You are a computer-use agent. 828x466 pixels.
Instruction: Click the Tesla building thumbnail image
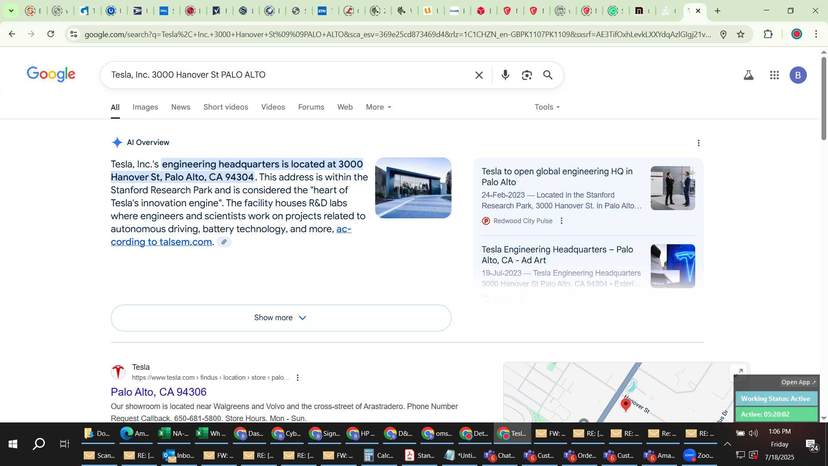(413, 188)
